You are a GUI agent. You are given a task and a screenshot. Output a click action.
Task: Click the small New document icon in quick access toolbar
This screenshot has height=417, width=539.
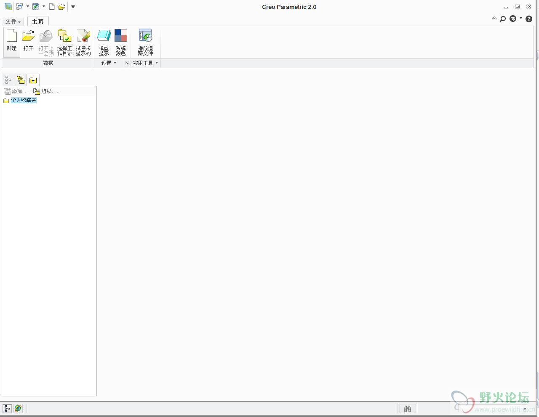pyautogui.click(x=52, y=7)
